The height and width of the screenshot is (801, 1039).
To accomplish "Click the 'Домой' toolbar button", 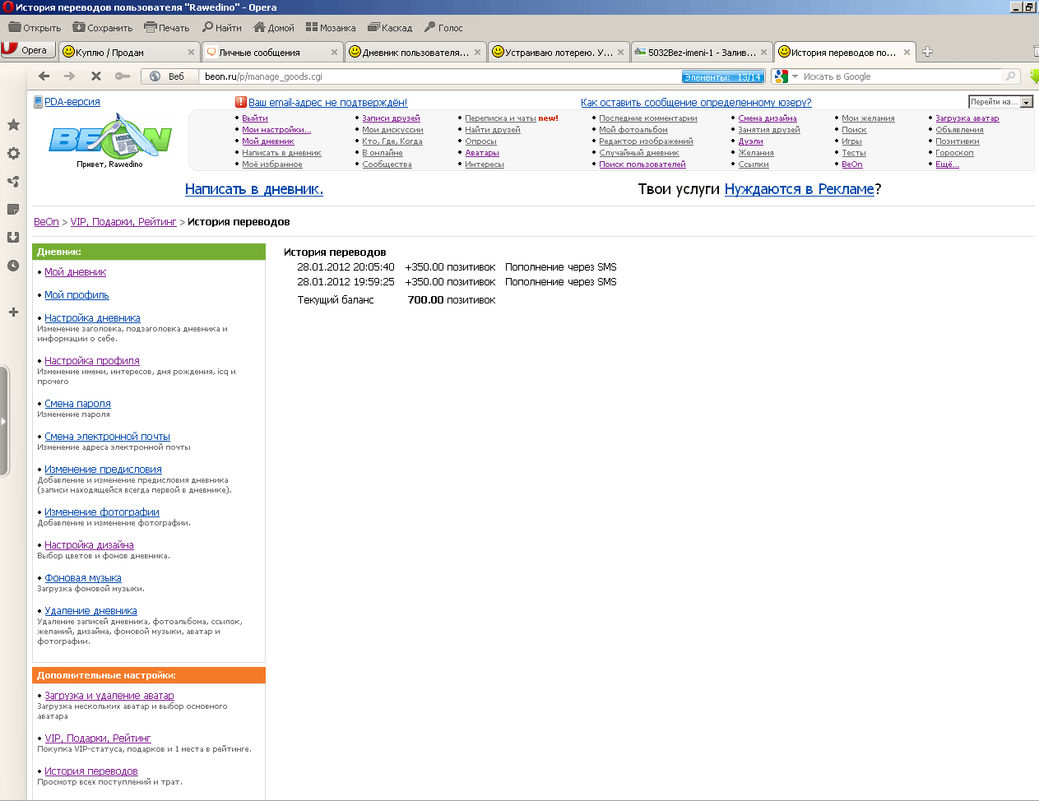I will pos(274,28).
